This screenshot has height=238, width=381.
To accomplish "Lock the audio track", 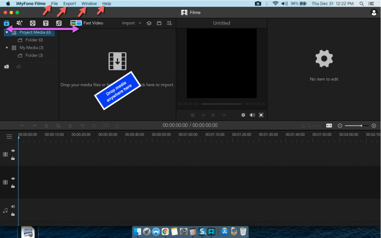I will point(13,214).
